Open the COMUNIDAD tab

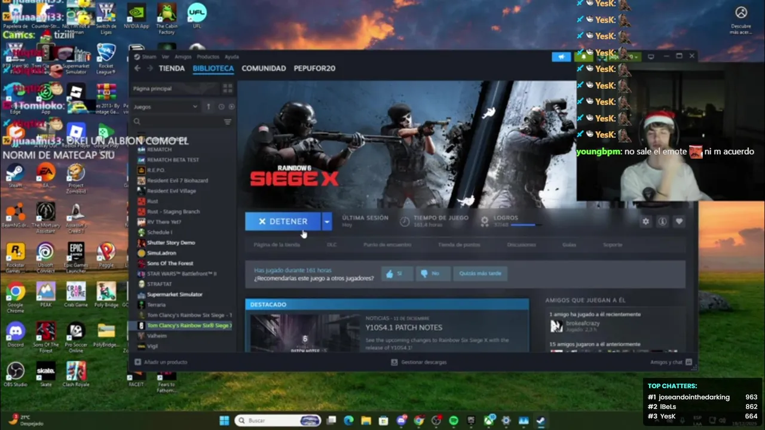pyautogui.click(x=264, y=68)
